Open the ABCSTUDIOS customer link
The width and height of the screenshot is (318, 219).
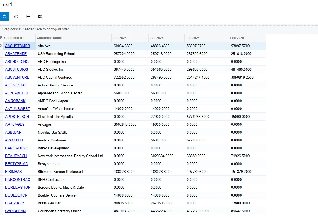click(17, 70)
